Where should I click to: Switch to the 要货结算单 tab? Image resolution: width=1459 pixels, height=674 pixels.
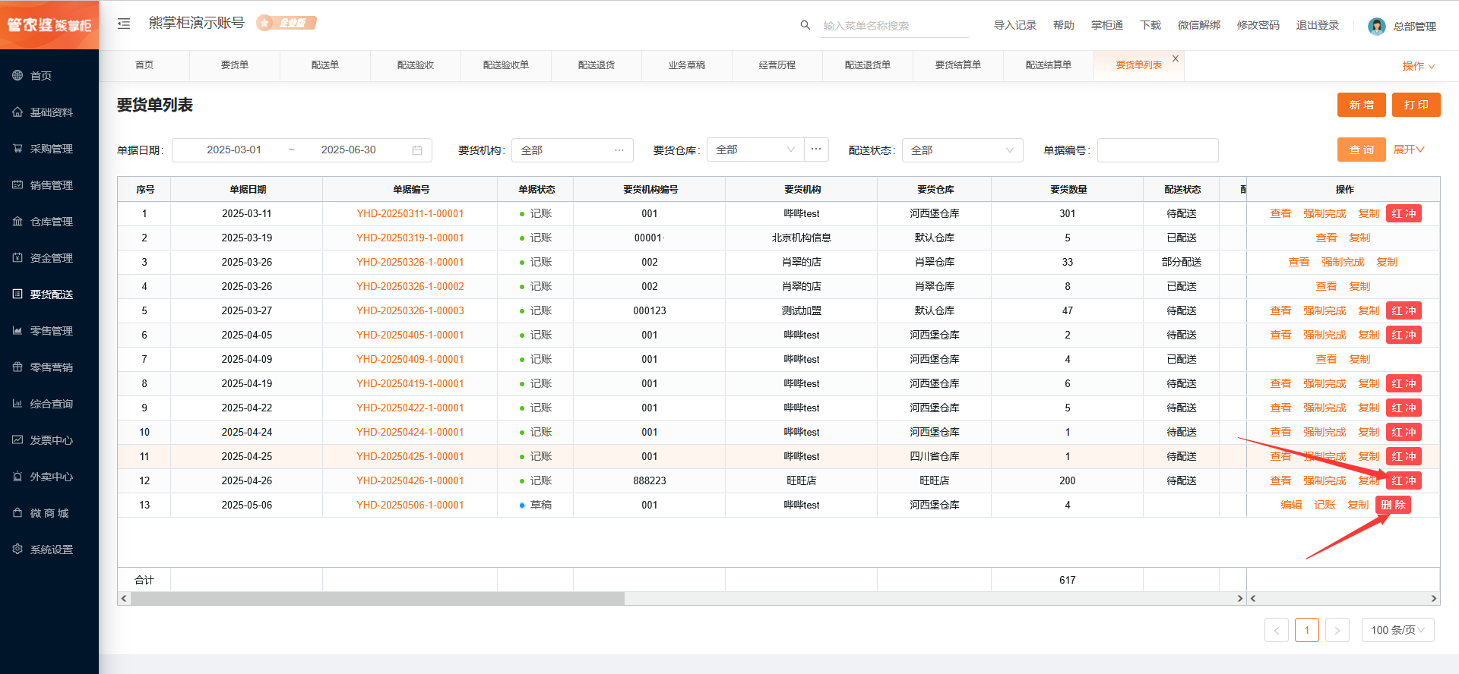click(x=958, y=65)
